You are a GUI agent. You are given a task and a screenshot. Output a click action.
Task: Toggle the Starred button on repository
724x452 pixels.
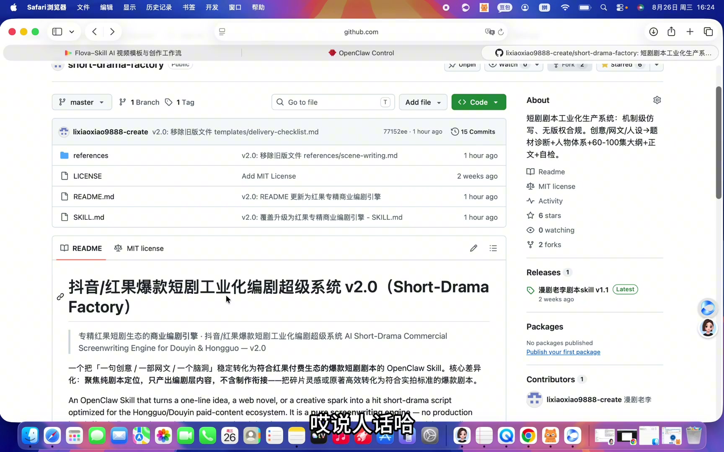(x=623, y=65)
